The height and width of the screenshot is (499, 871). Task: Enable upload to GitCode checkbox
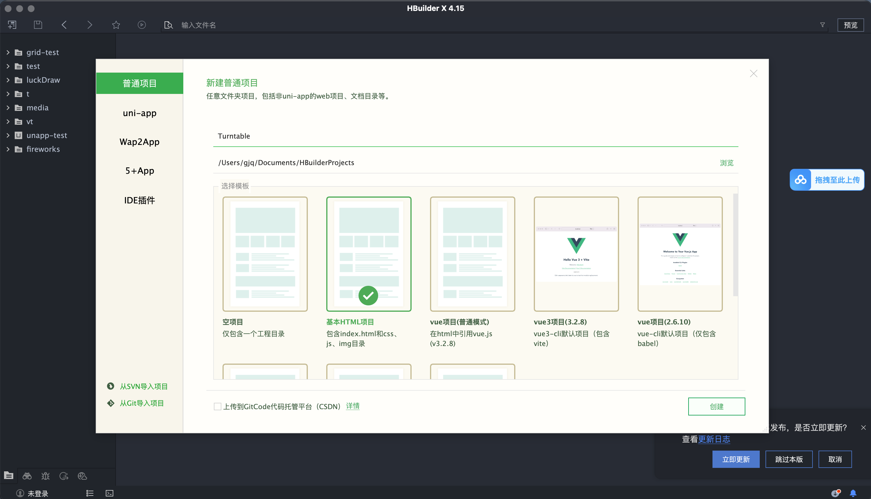(217, 407)
